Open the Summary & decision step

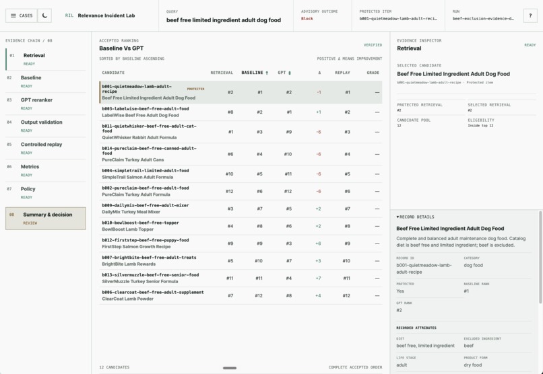(46, 219)
